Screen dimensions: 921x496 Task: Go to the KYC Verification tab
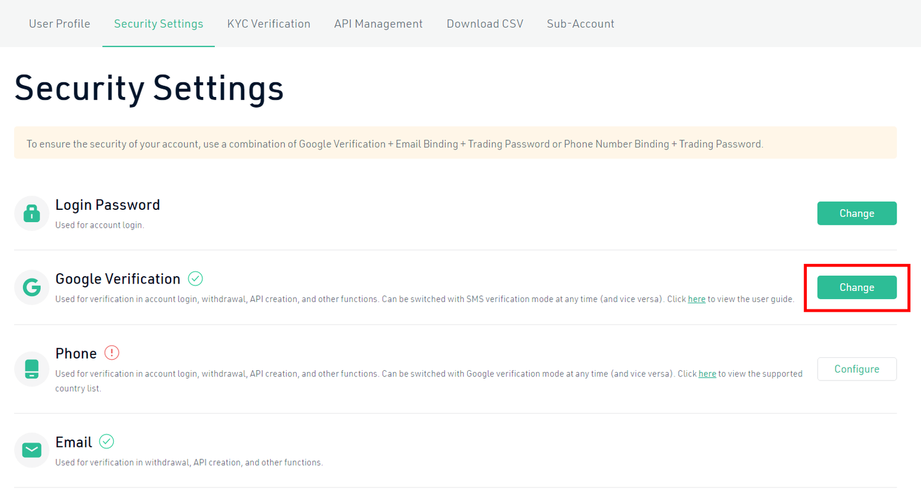pyautogui.click(x=269, y=24)
